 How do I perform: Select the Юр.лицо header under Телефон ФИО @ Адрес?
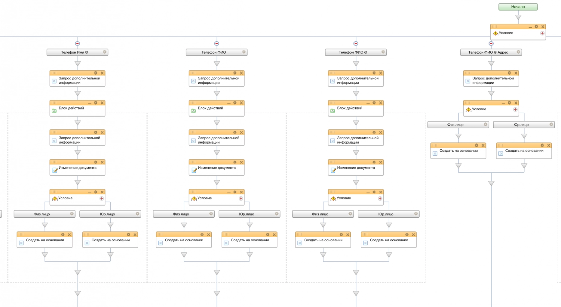pyautogui.click(x=521, y=125)
